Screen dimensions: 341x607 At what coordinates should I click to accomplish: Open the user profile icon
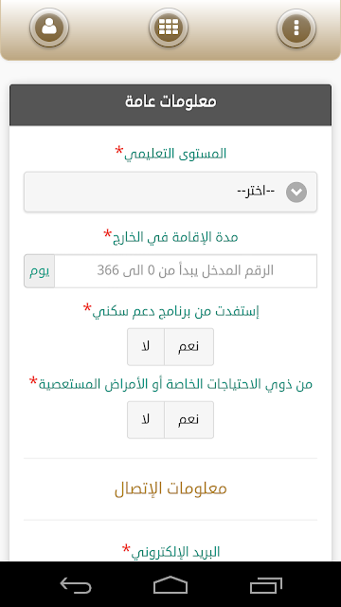(49, 28)
